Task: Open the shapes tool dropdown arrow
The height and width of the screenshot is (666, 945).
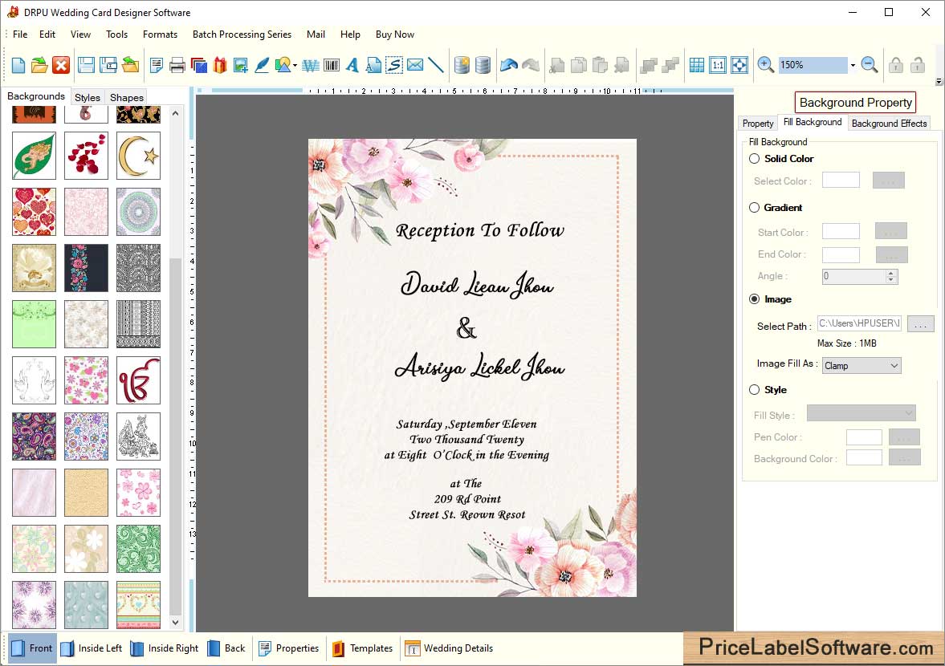Action: click(295, 66)
